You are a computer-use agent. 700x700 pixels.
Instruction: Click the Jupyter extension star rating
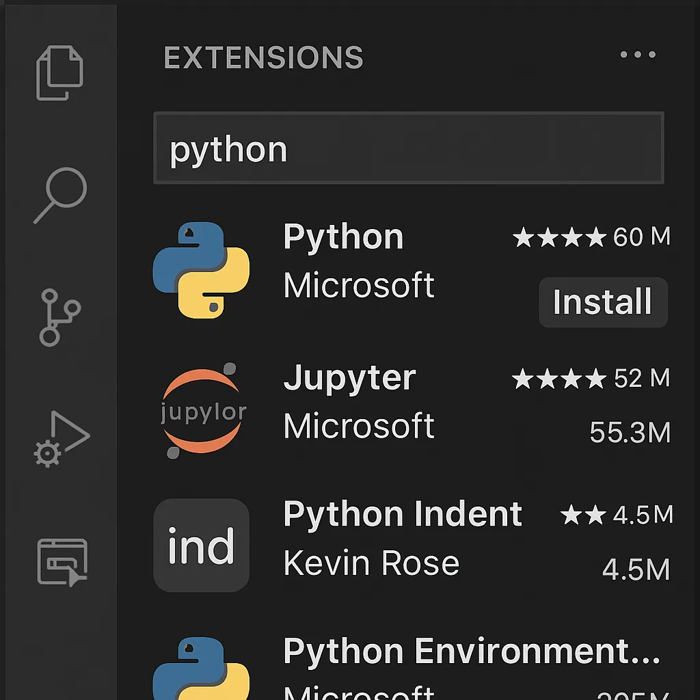tap(559, 379)
